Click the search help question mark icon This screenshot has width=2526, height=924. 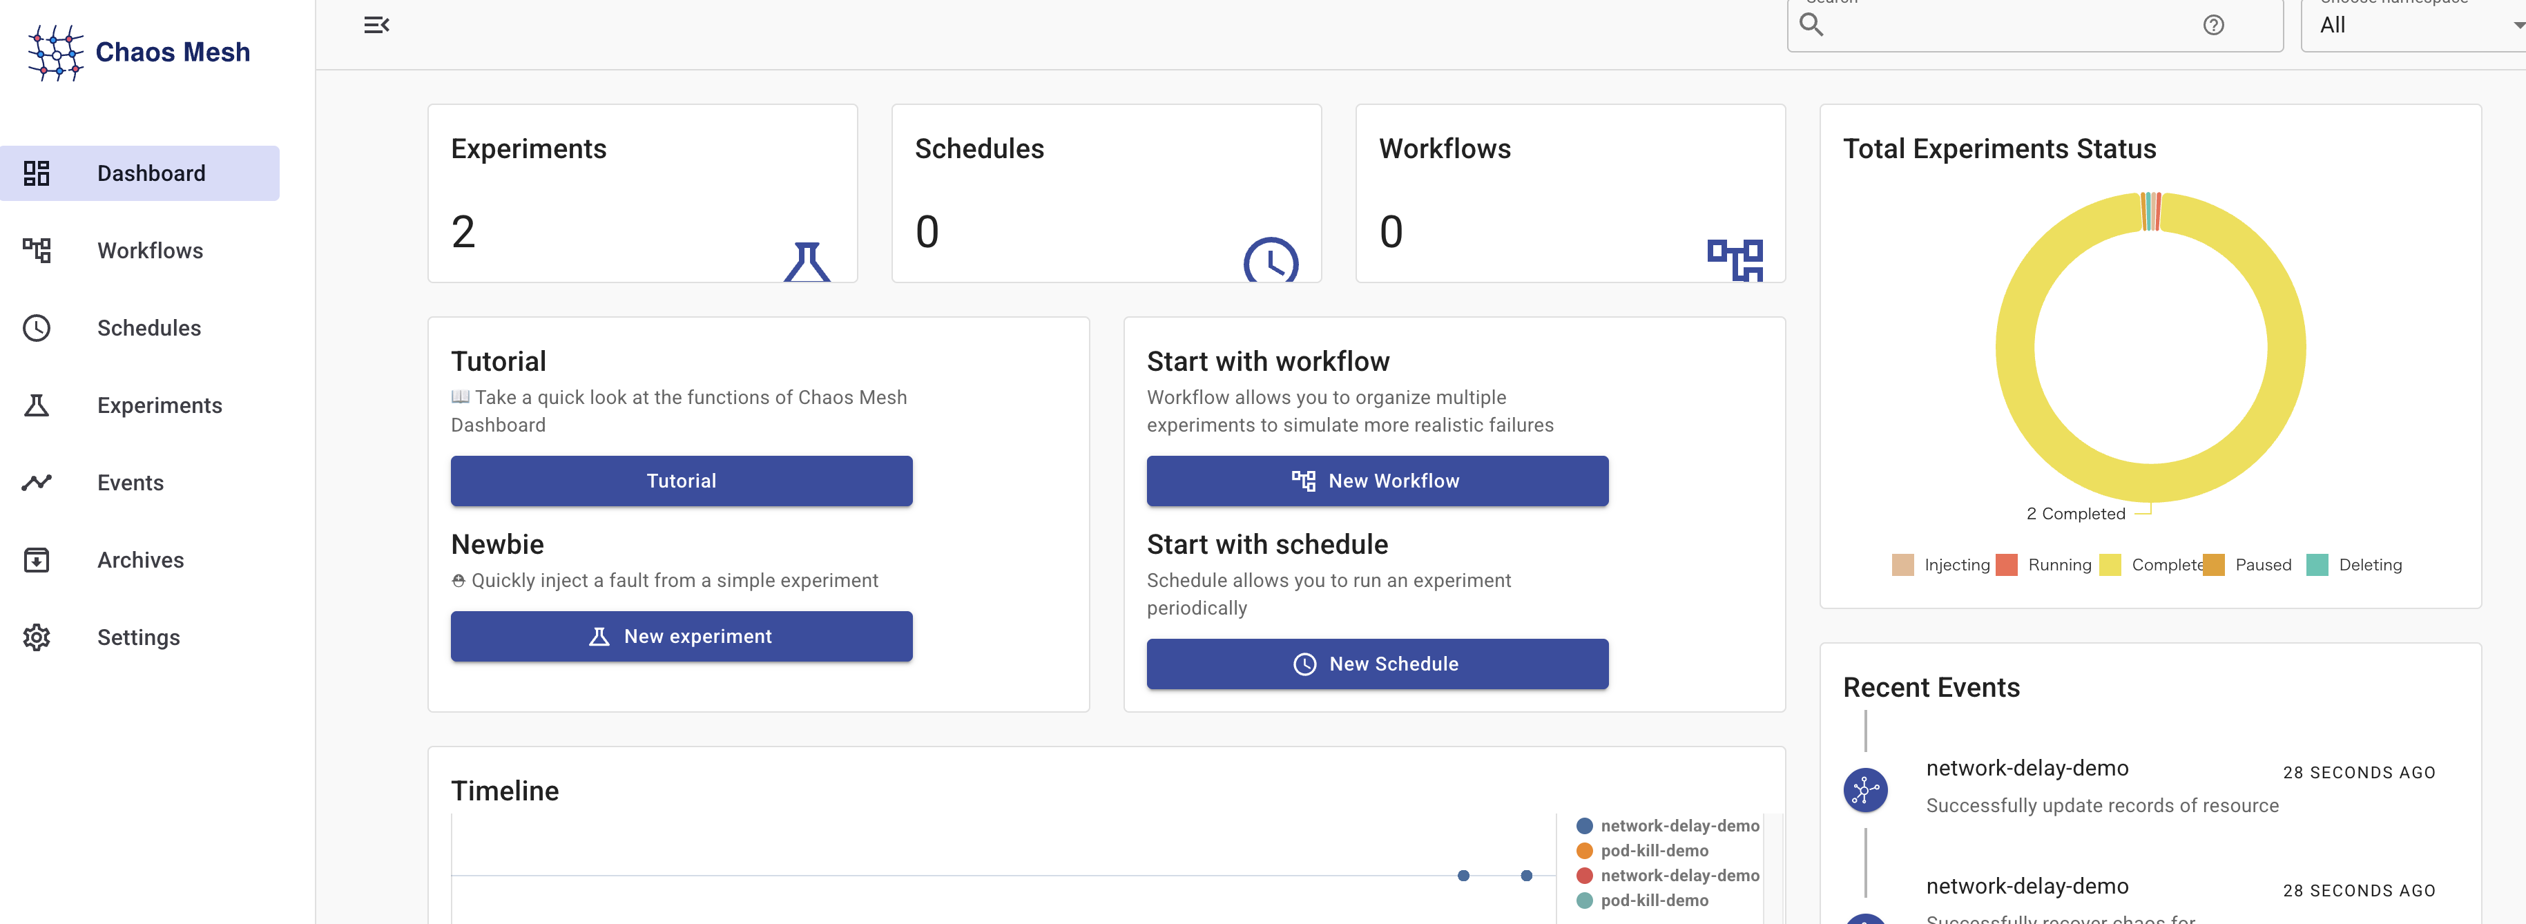coord(2212,26)
